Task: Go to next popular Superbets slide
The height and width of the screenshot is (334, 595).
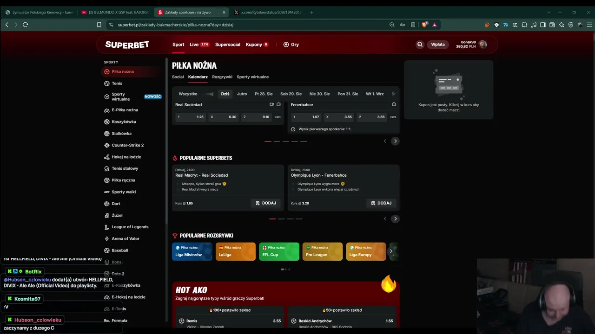Action: (x=395, y=218)
